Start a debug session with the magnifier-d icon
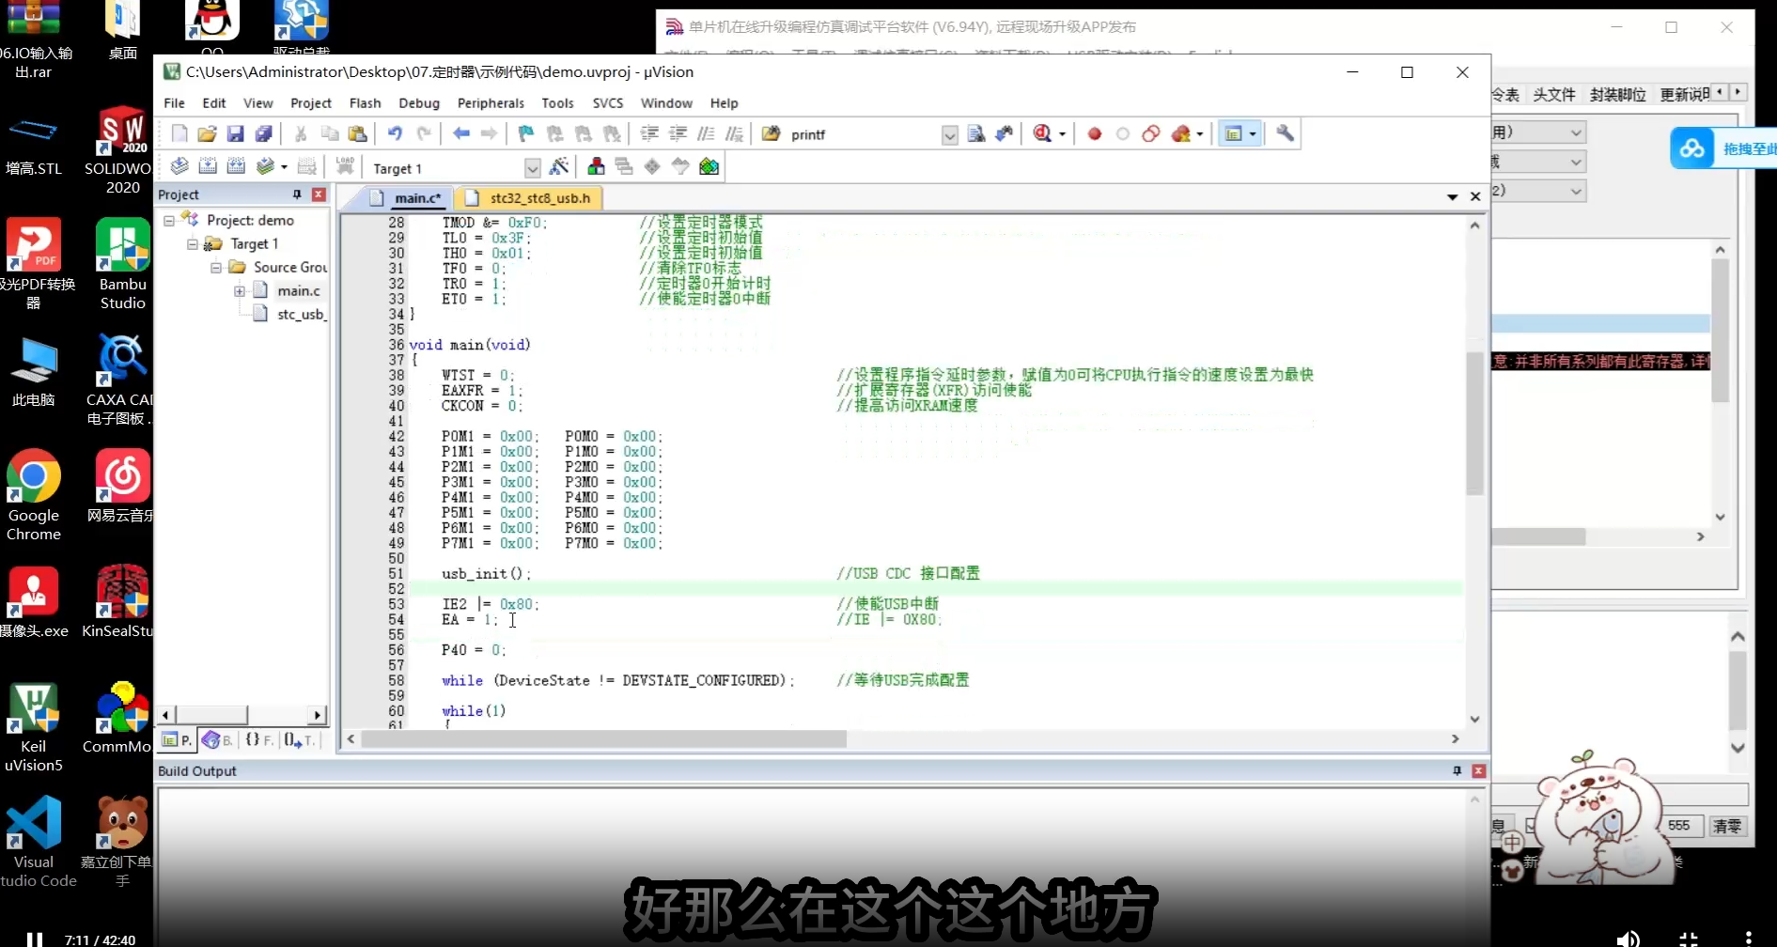 click(x=1042, y=134)
